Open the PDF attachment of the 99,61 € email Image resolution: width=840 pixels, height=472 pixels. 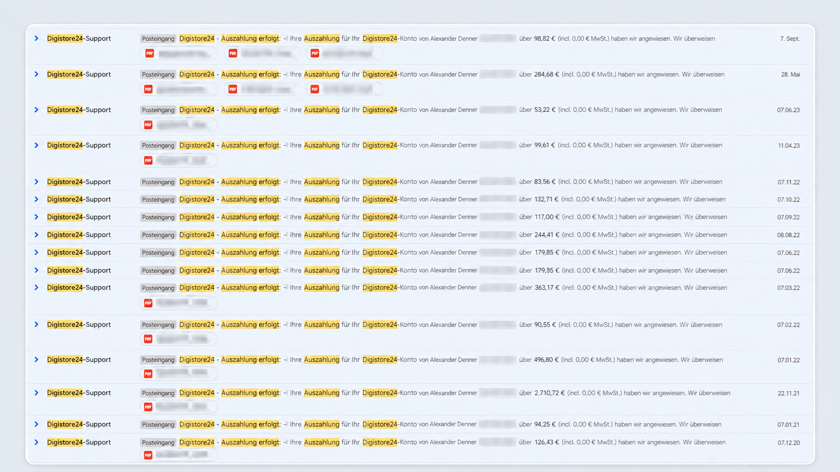coord(178,161)
